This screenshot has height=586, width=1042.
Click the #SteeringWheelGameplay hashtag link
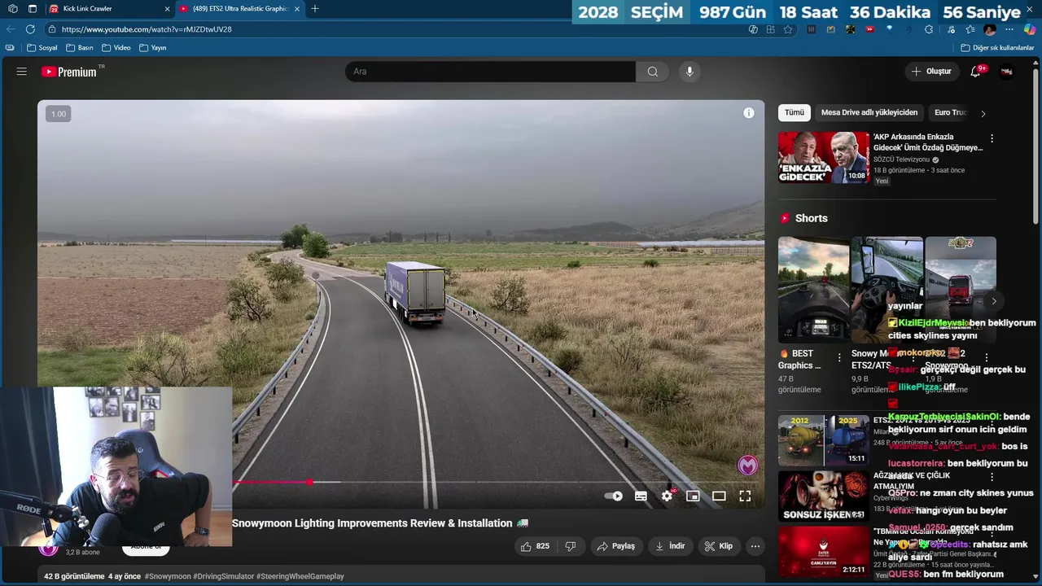pos(300,576)
